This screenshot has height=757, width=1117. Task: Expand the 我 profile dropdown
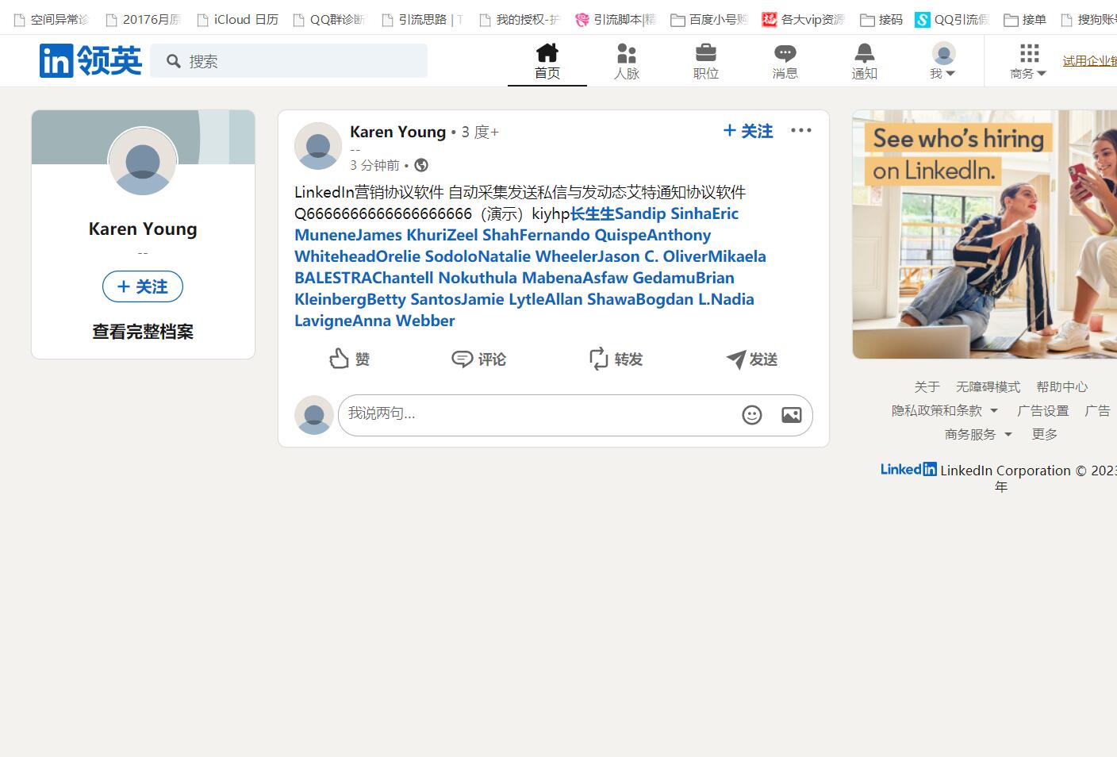click(943, 61)
